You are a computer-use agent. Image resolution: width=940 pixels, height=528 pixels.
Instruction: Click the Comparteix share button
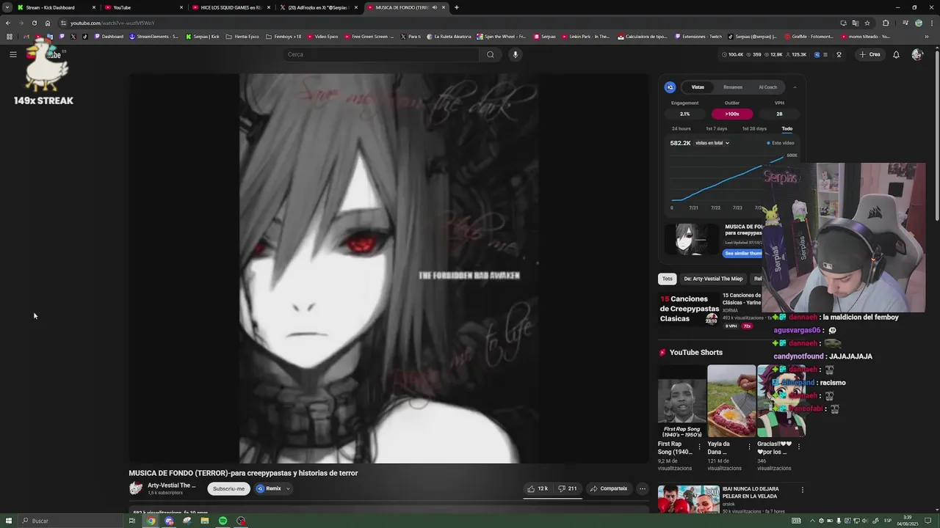pyautogui.click(x=609, y=488)
